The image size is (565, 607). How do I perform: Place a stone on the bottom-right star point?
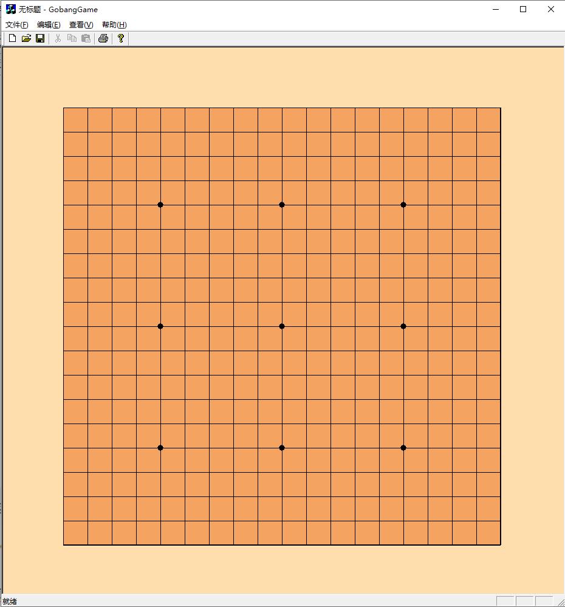(403, 448)
